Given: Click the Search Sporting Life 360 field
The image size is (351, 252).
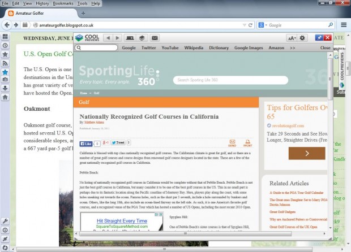Looking at the screenshot, I should coord(230,80).
